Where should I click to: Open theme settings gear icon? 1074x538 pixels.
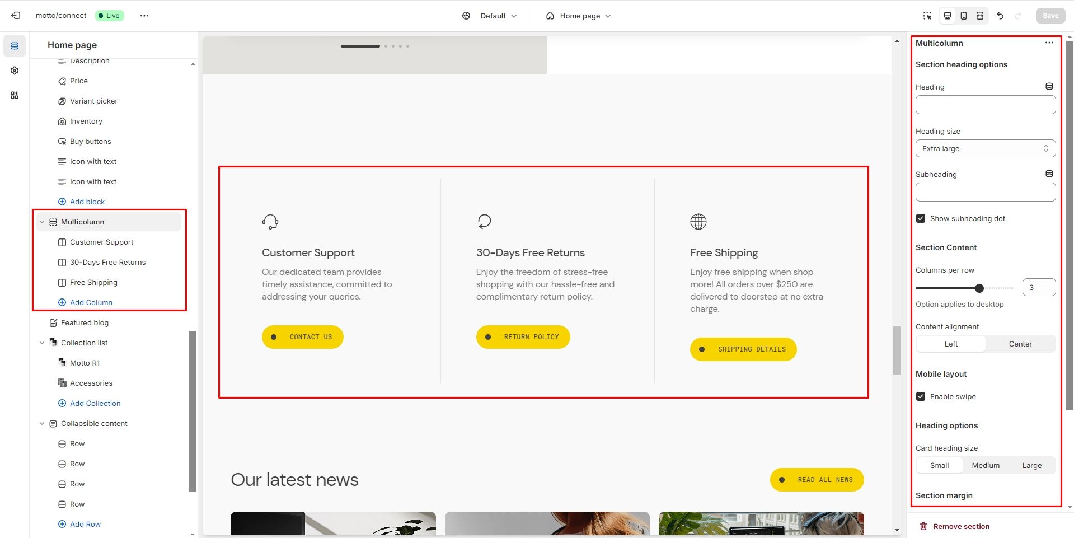[15, 71]
